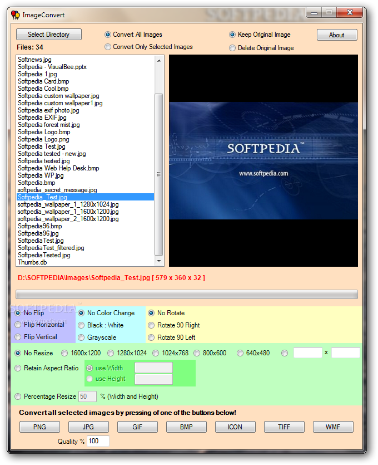The height and width of the screenshot is (465, 378).
Task: Click the Quality % input field
Action: (98, 441)
